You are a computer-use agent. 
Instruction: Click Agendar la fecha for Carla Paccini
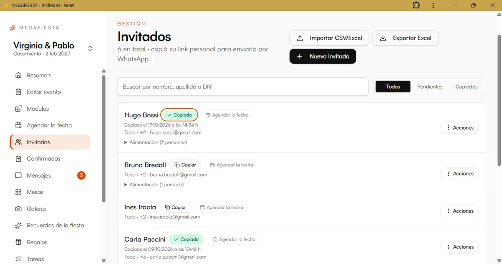coord(234,239)
